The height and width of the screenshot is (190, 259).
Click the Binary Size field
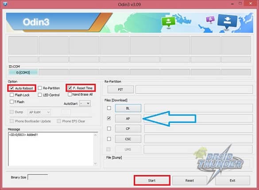[38, 177]
